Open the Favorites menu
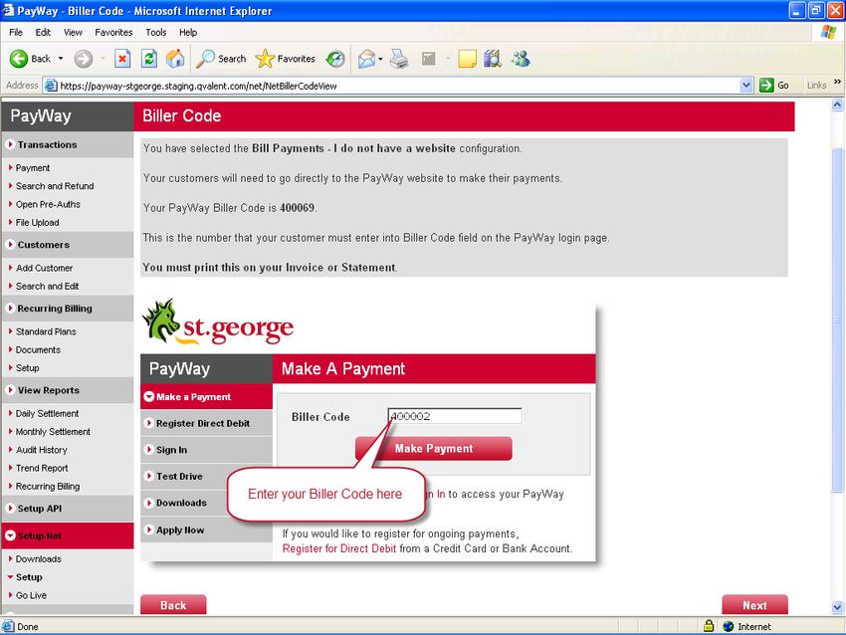The width and height of the screenshot is (846, 635). (x=113, y=33)
